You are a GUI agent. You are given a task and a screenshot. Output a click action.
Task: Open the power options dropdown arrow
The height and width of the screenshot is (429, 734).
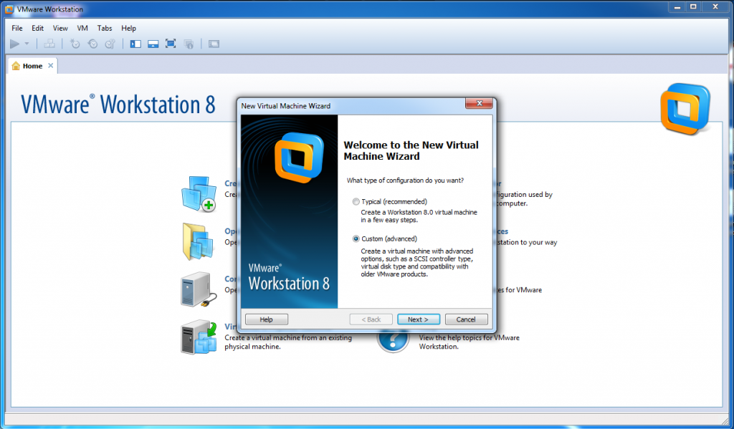[x=27, y=44]
